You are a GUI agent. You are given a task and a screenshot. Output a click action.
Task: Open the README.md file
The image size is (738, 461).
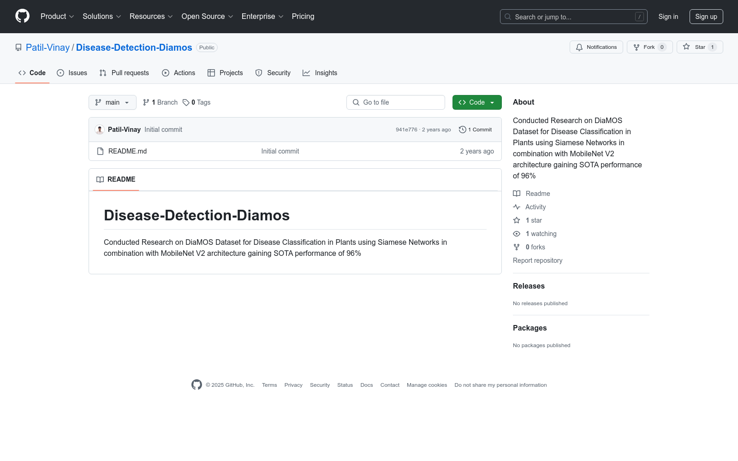tap(128, 151)
